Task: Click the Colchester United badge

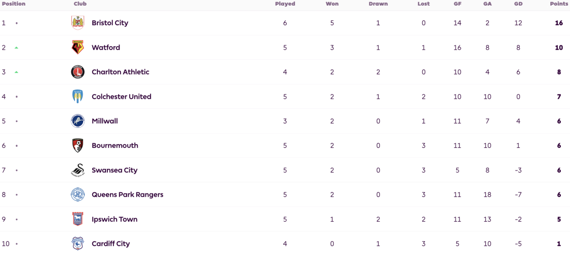Action: coord(78,97)
